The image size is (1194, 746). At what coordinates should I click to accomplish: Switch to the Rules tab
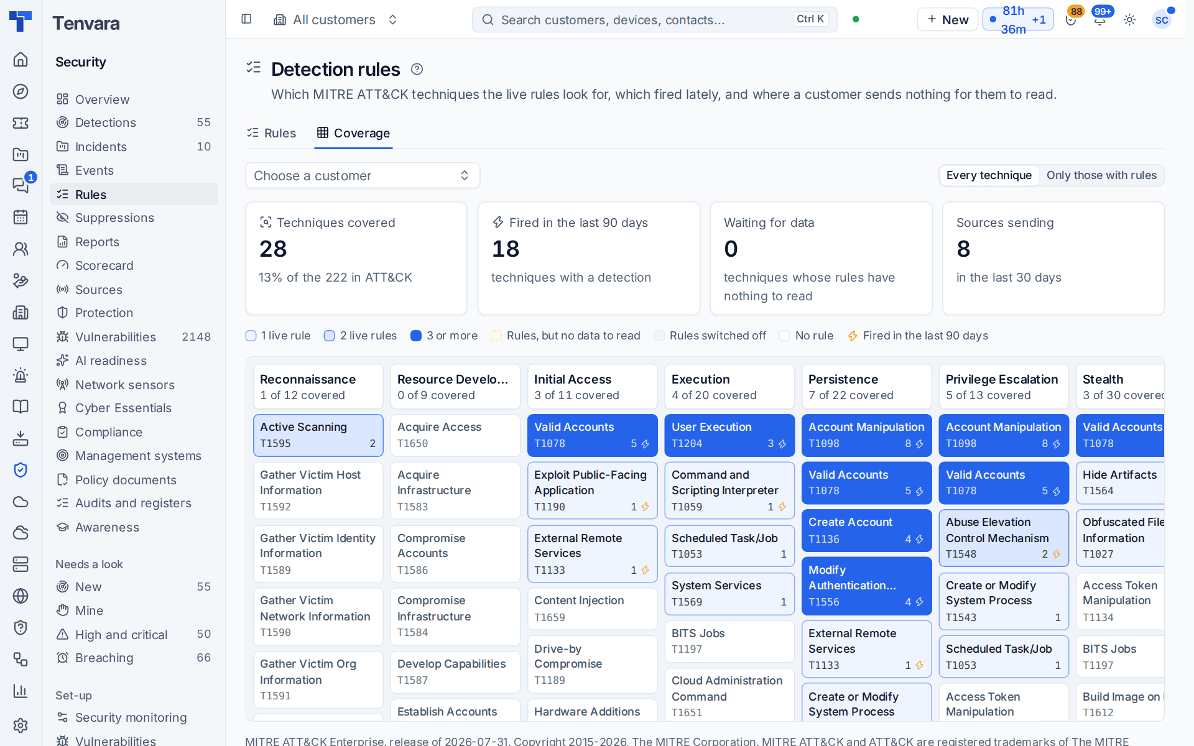(272, 133)
